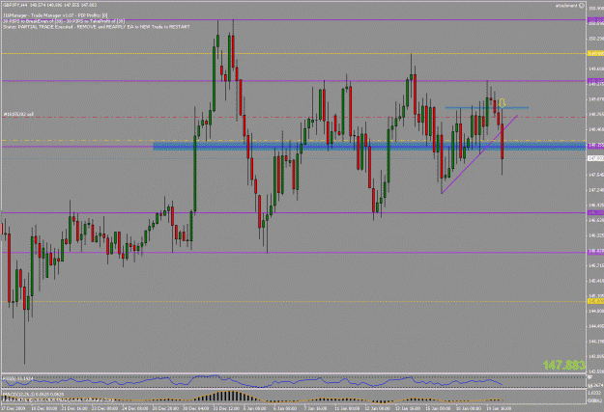604x412 pixels.
Task: Select the purple ascending trendline
Action: tap(479, 154)
